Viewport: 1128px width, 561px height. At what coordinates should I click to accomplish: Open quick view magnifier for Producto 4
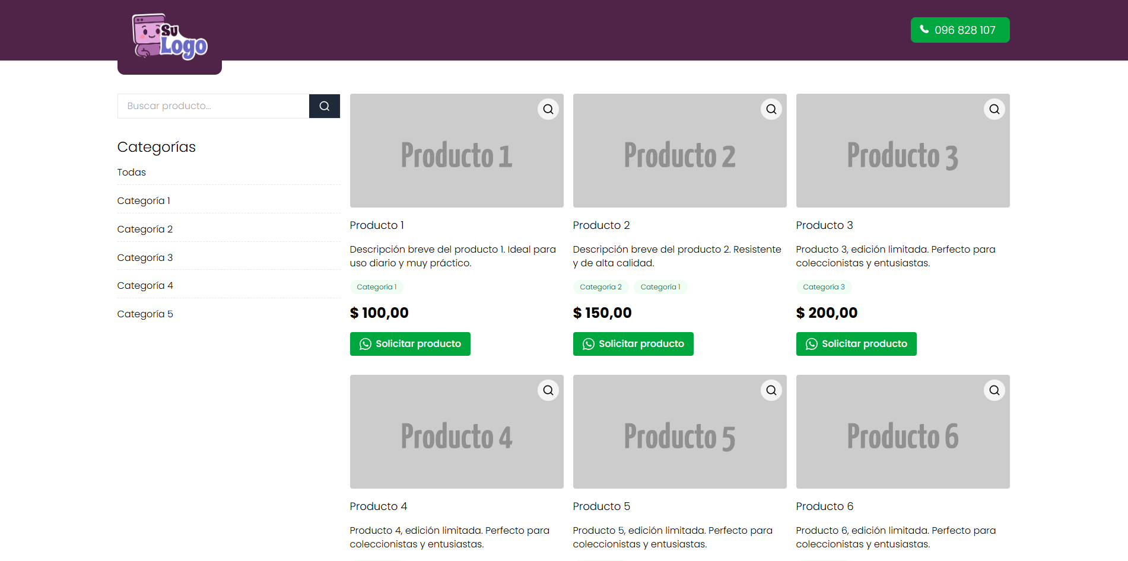(x=548, y=390)
